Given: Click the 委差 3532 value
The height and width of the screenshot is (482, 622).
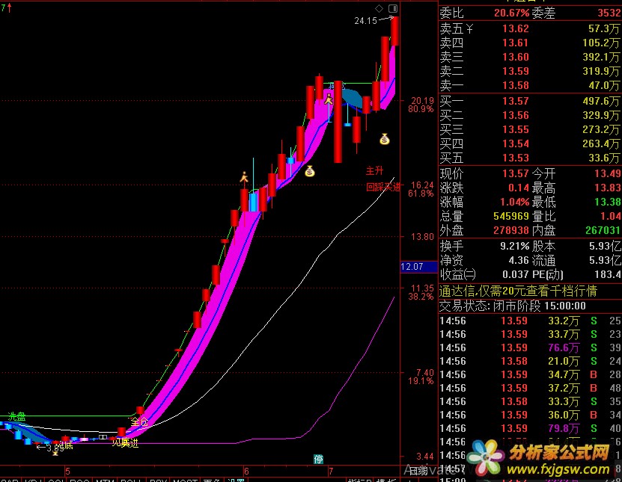Looking at the screenshot, I should [609, 13].
